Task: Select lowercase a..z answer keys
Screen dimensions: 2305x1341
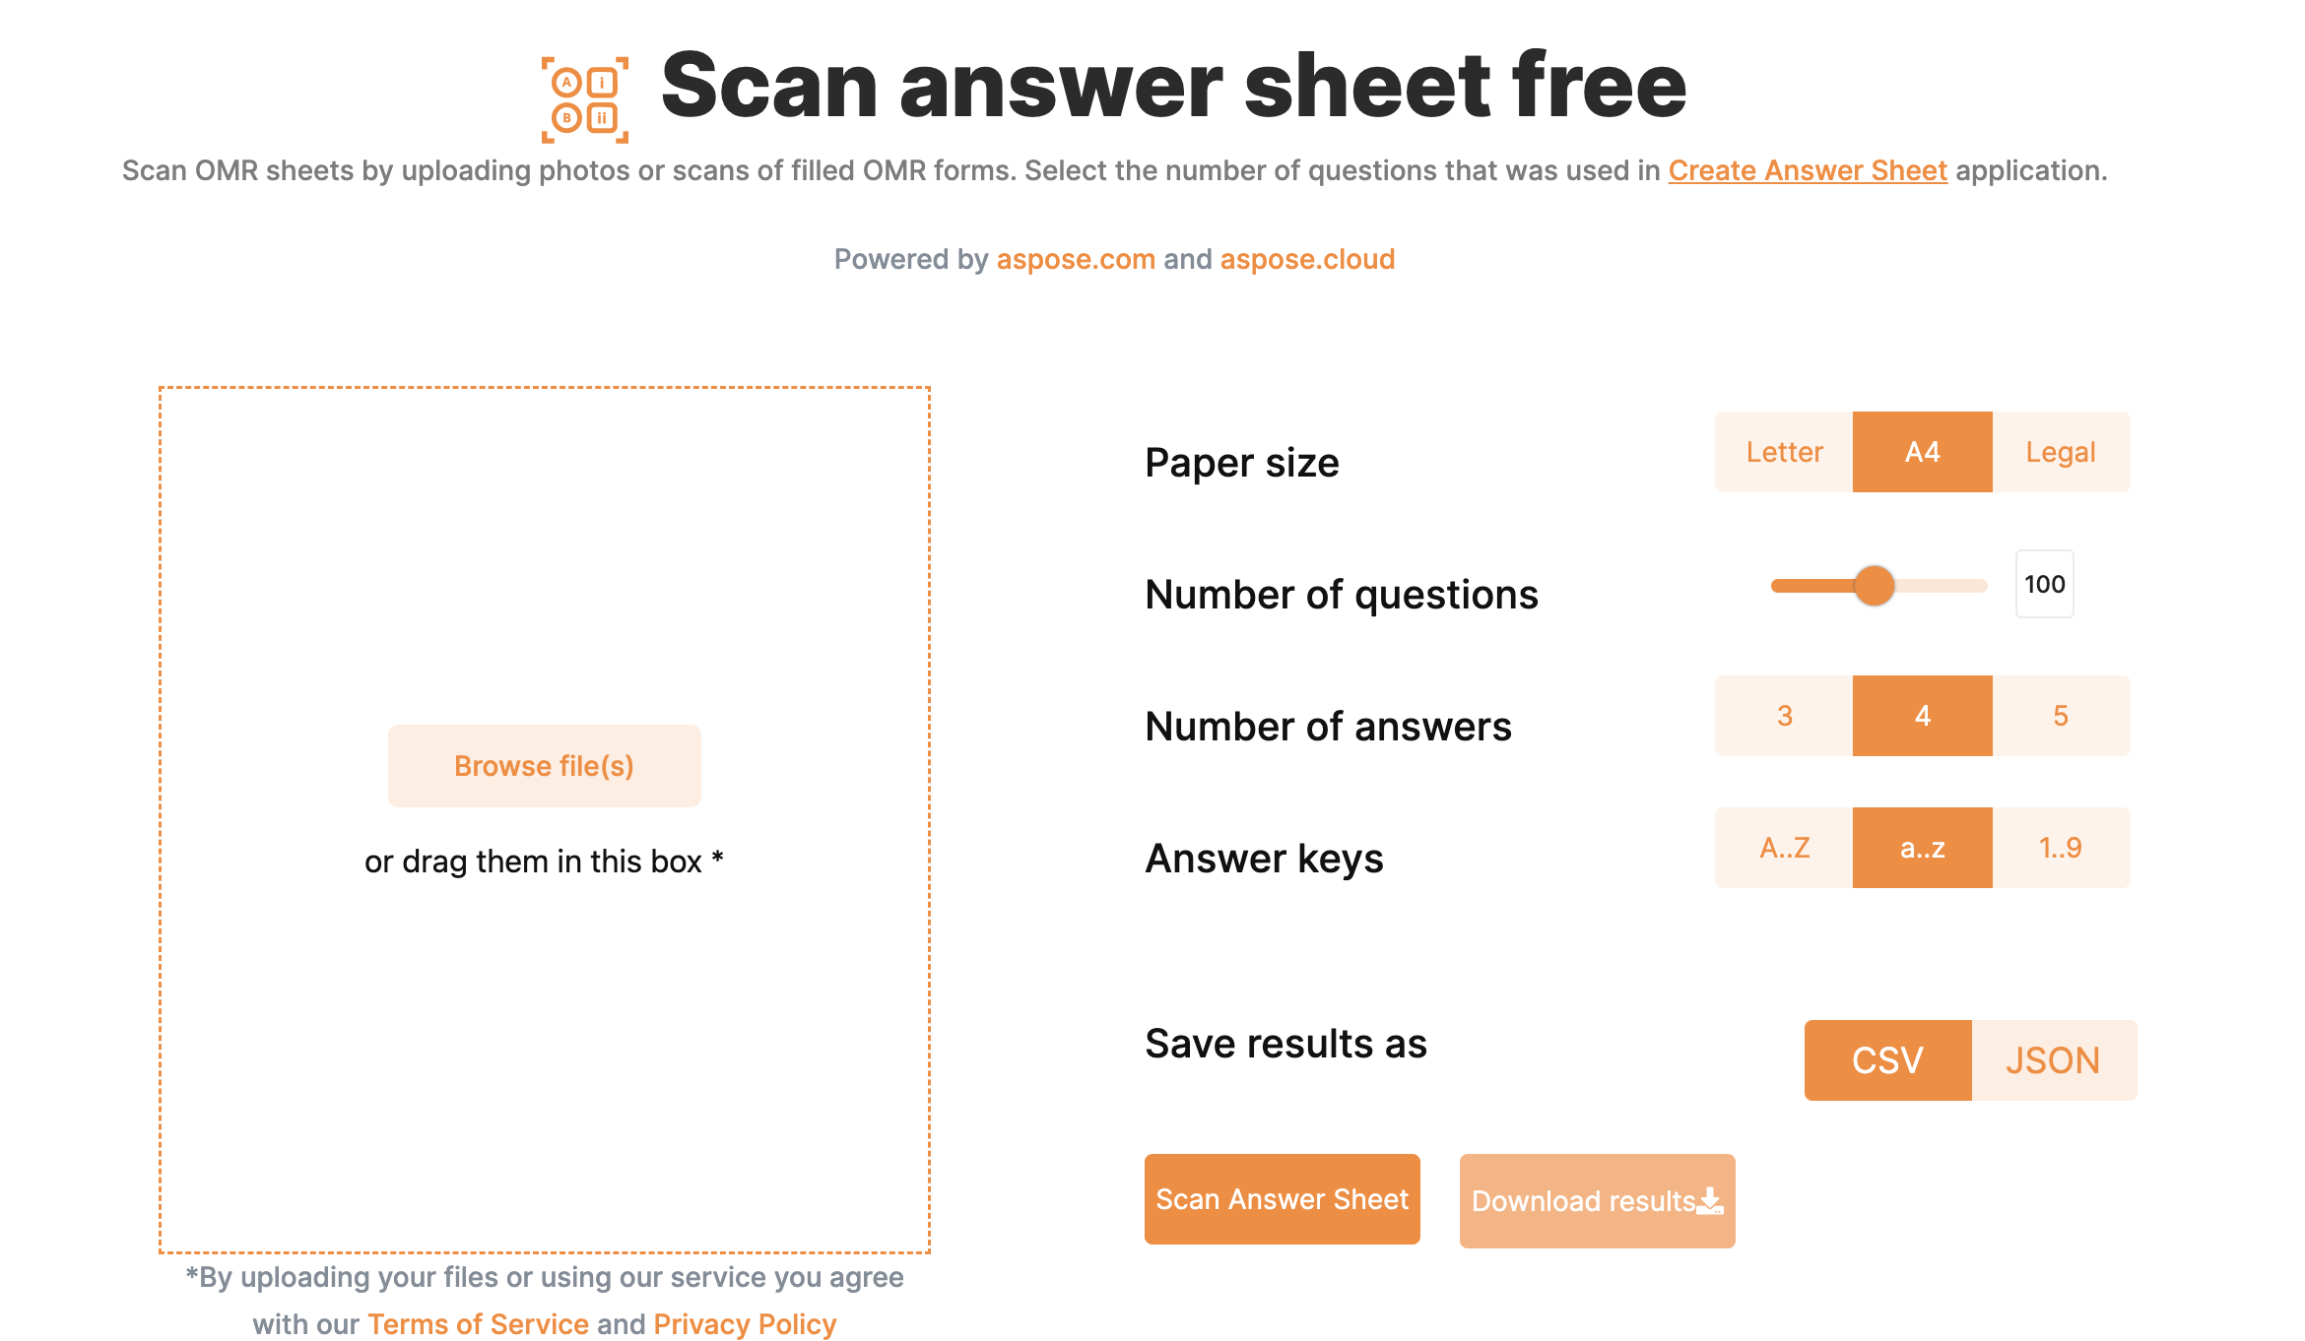Action: (1920, 846)
